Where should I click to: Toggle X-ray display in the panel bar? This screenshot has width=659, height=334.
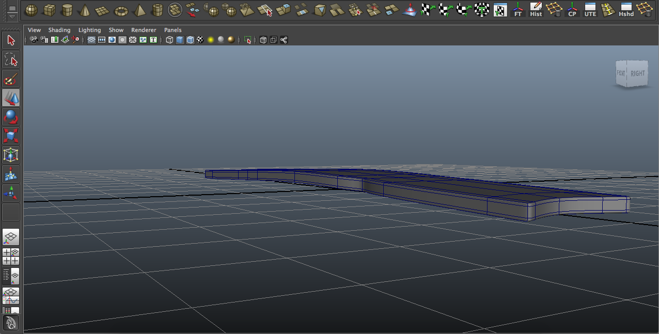tap(133, 40)
